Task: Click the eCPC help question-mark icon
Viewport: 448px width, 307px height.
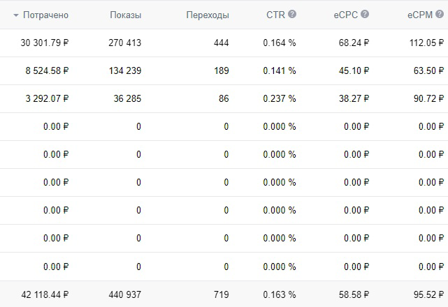Action: tap(365, 14)
